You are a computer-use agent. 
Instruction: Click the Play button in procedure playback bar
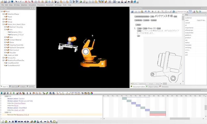coord(10,121)
